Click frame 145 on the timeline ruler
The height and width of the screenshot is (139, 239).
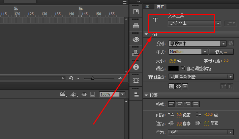tap(85, 14)
